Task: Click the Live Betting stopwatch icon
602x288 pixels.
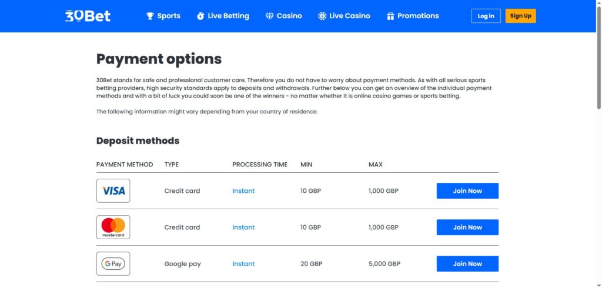Action: pyautogui.click(x=200, y=16)
